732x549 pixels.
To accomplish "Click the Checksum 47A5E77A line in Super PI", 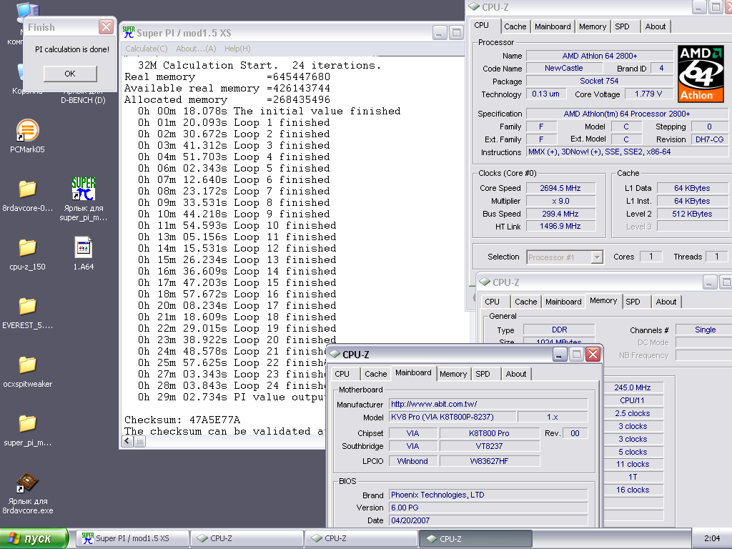I will (182, 420).
